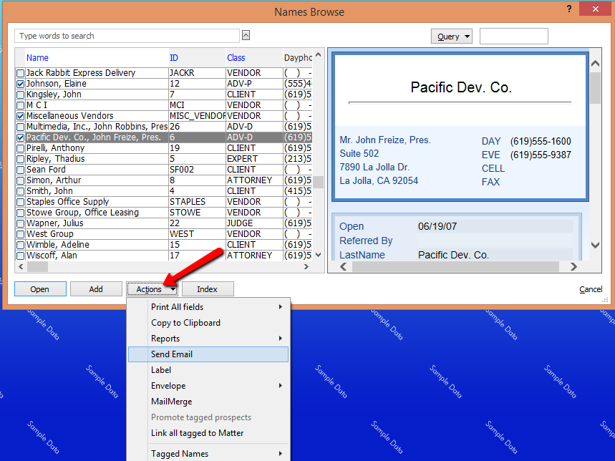Select the Sean Ford row
Screen dimensions: 615x461
164,170
